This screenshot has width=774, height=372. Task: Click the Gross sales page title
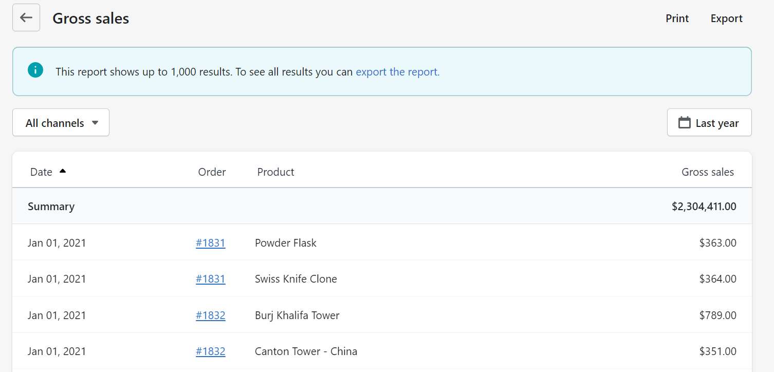pos(90,18)
